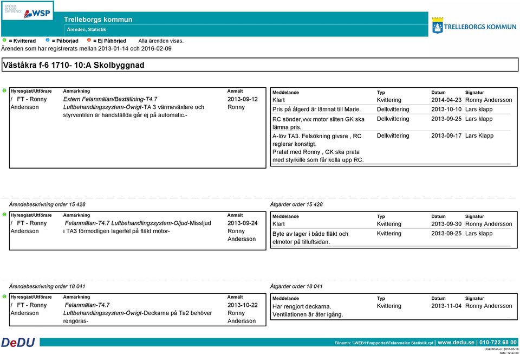
Task: Click the white "Trelleborgs kommun" title in the teal banner
Action: pos(98,20)
